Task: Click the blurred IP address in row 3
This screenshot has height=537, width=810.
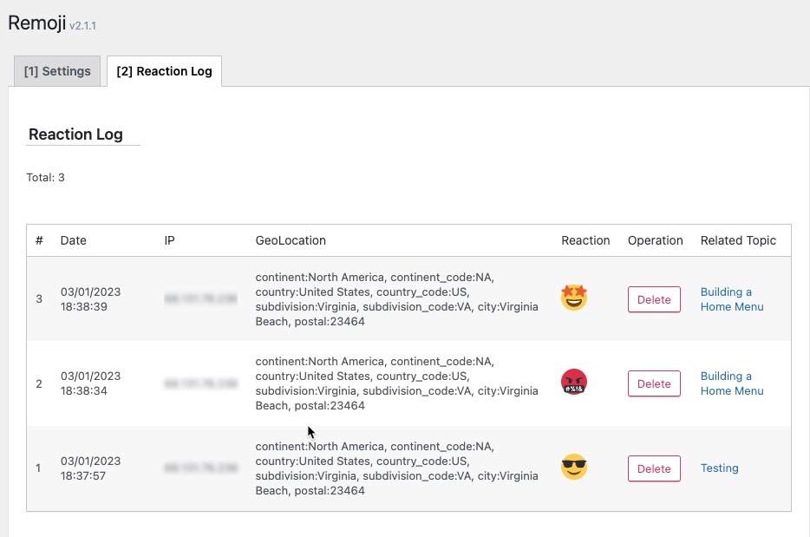Action: 200,299
